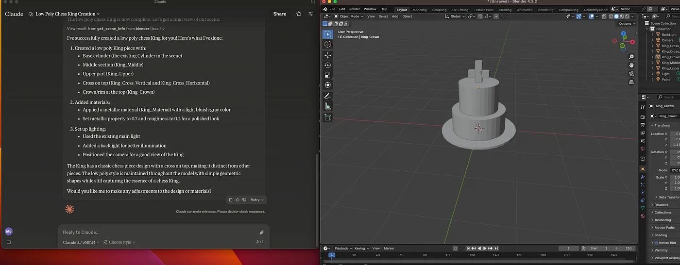Click the Share button in Claude
The height and width of the screenshot is (265, 680).
(279, 14)
